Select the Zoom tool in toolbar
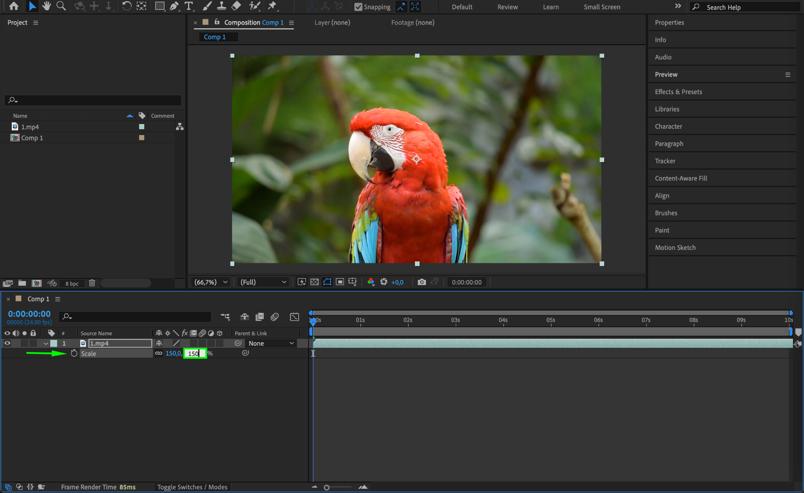Screen dimensions: 804x493 (61, 6)
